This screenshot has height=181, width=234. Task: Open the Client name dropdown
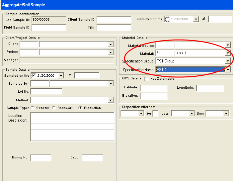pos(111,45)
